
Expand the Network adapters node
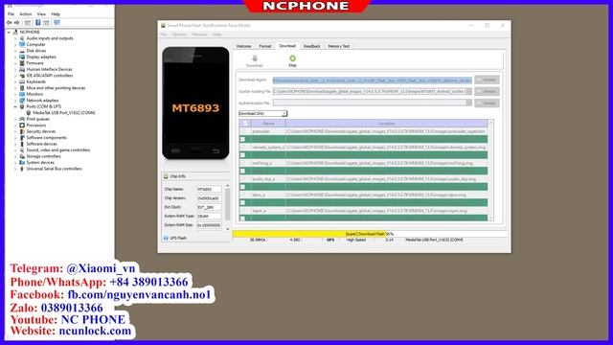click(x=15, y=101)
